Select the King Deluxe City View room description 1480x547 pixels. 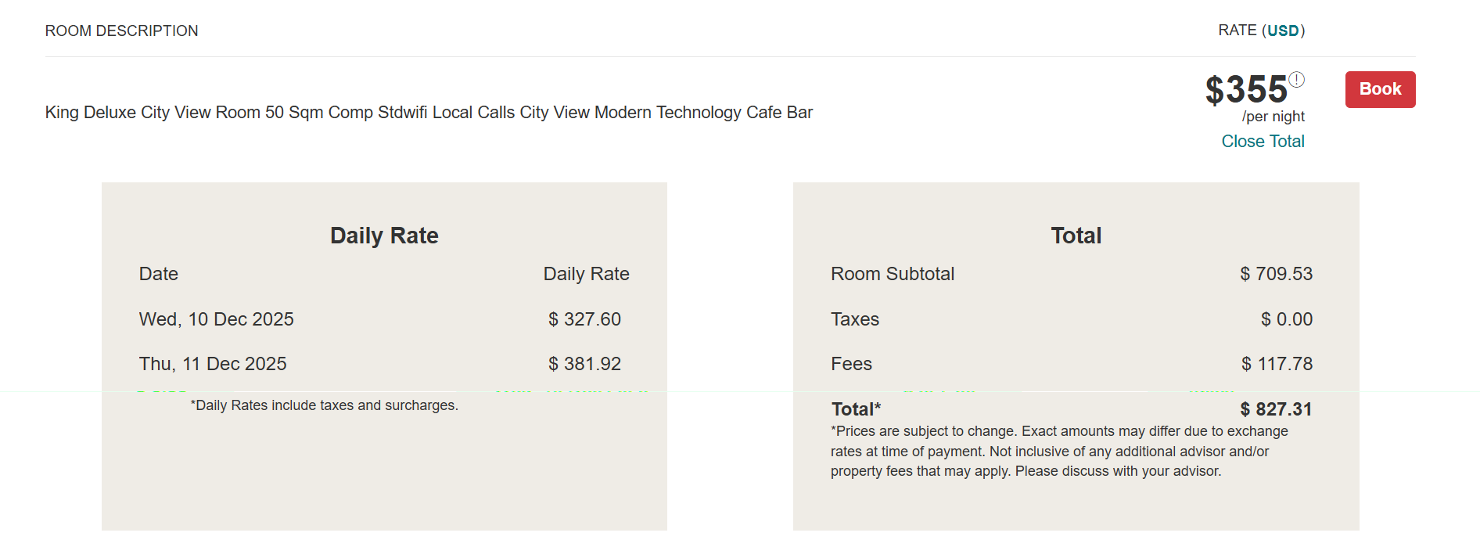coord(429,112)
